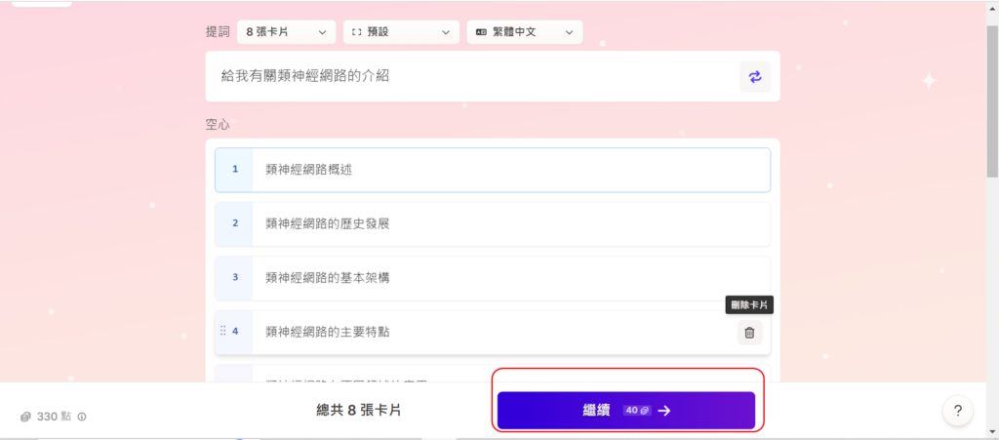Click the number 1 badge of the first card

234,170
